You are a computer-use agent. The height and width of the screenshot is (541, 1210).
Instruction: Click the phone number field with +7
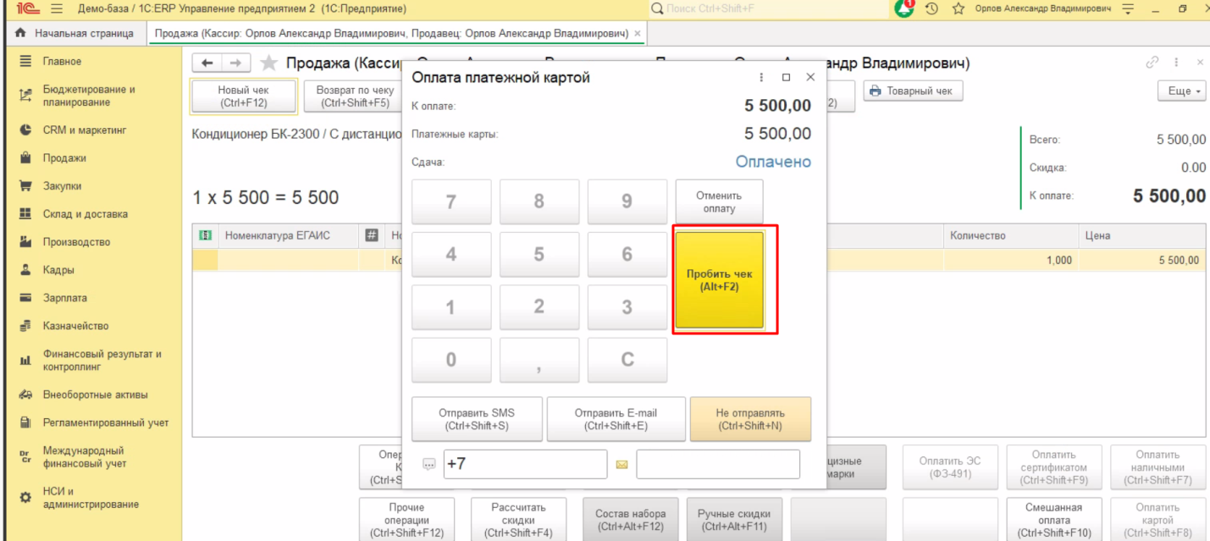click(x=525, y=464)
